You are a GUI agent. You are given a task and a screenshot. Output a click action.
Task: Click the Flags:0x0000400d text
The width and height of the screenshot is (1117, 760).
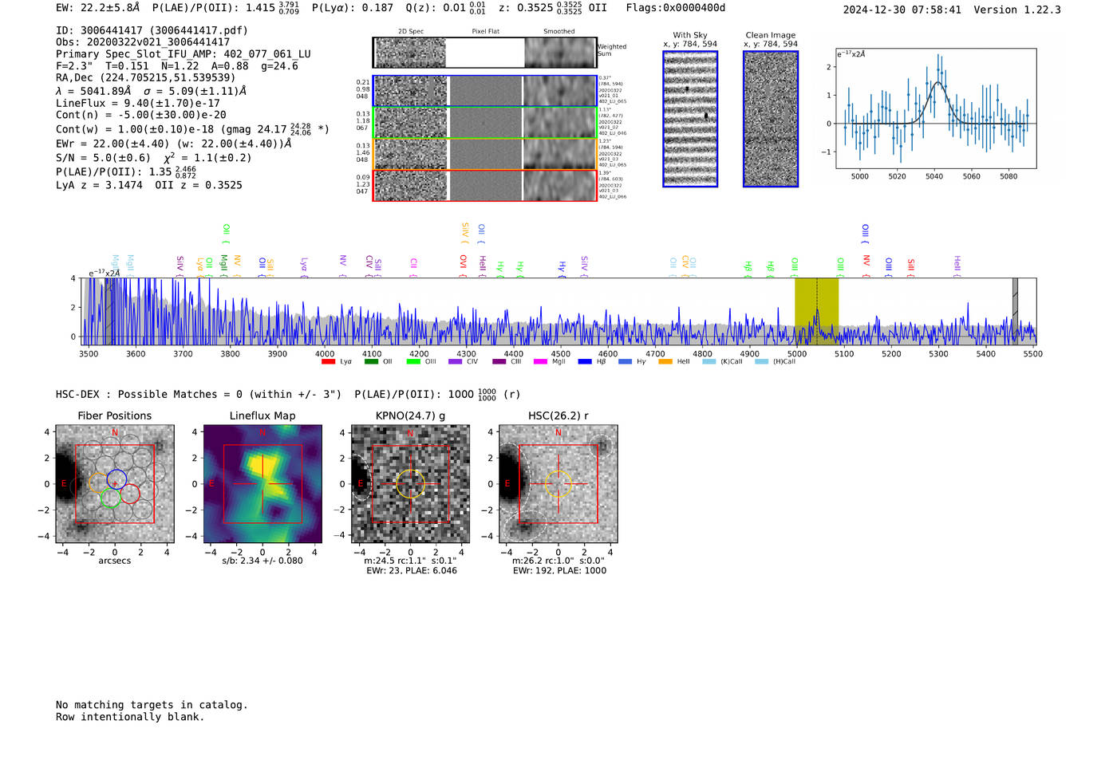click(676, 7)
